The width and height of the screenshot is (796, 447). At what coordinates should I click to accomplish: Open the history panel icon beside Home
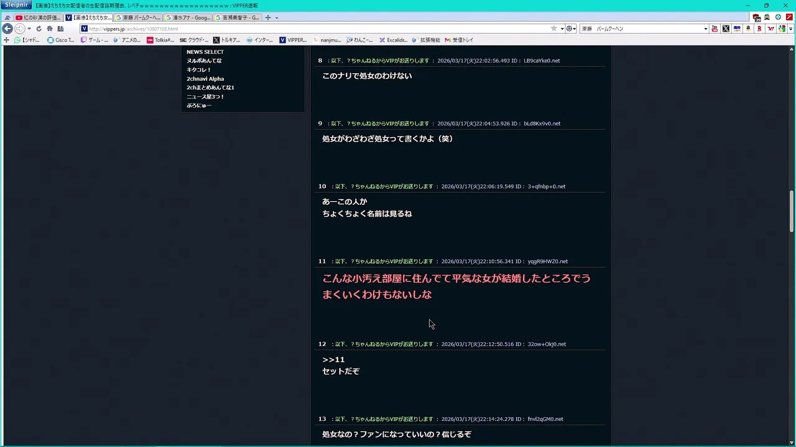(60, 29)
